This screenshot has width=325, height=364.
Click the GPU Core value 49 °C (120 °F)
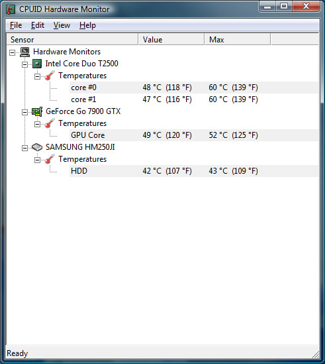[167, 135]
